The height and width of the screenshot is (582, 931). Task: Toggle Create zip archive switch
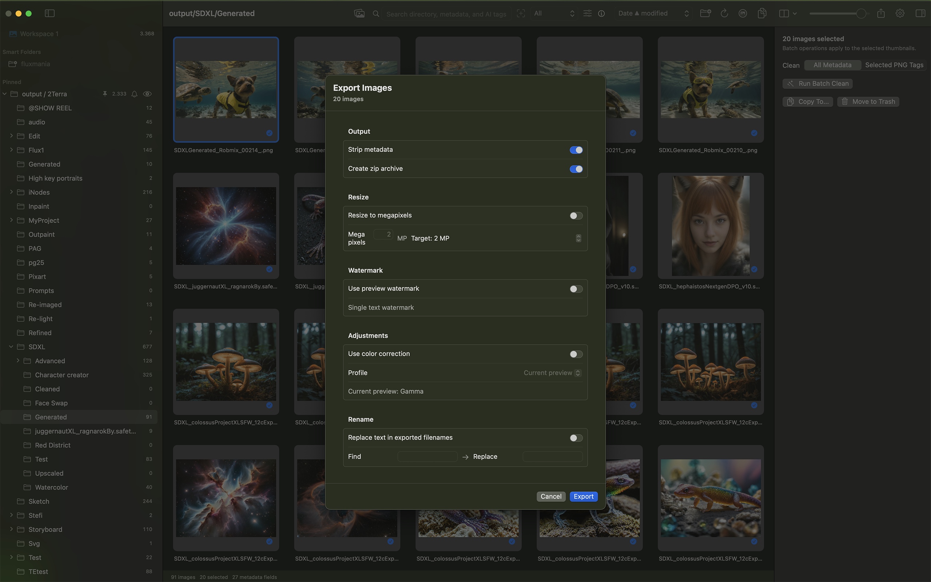click(576, 169)
